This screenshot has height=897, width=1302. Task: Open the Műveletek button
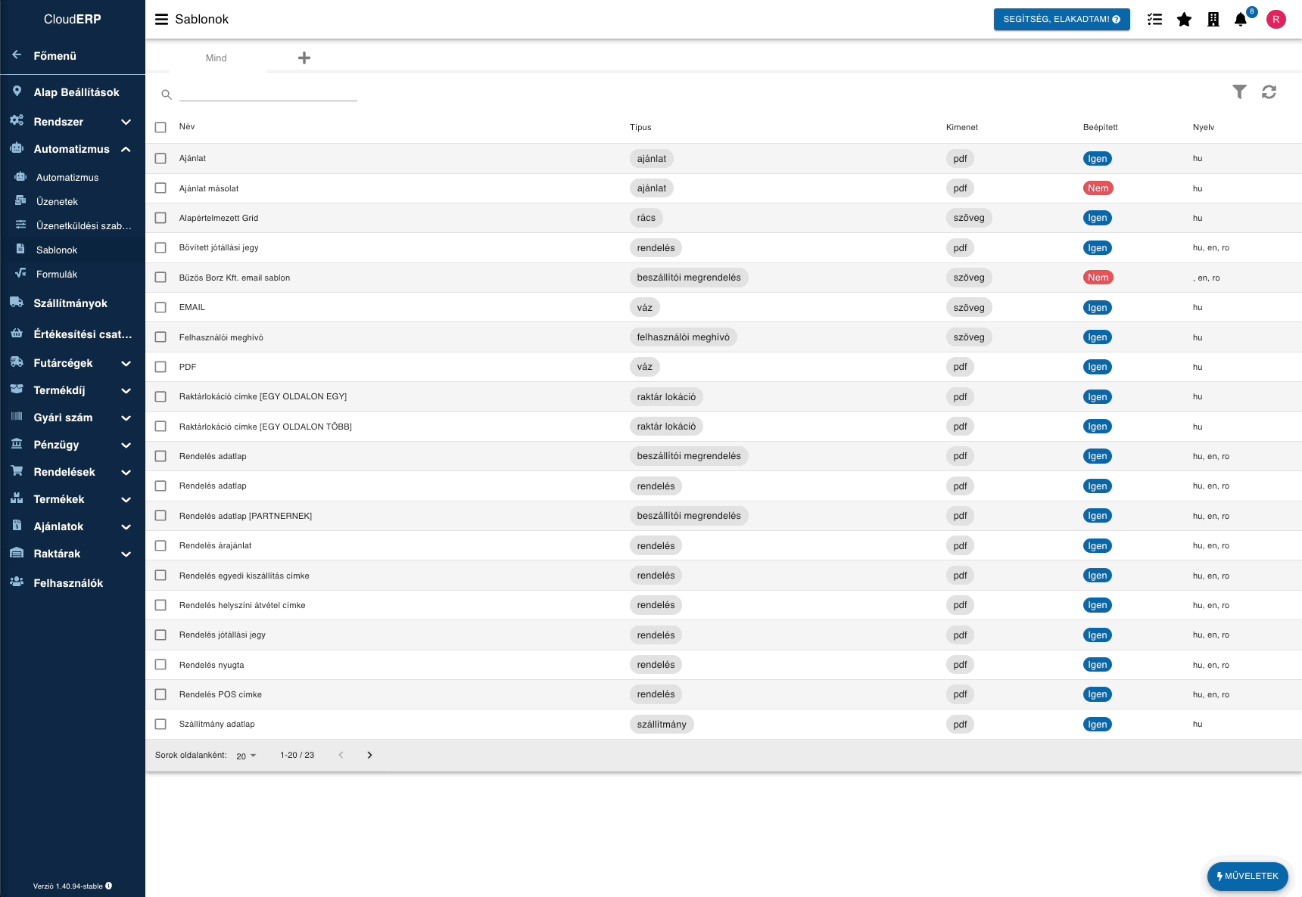point(1247,876)
